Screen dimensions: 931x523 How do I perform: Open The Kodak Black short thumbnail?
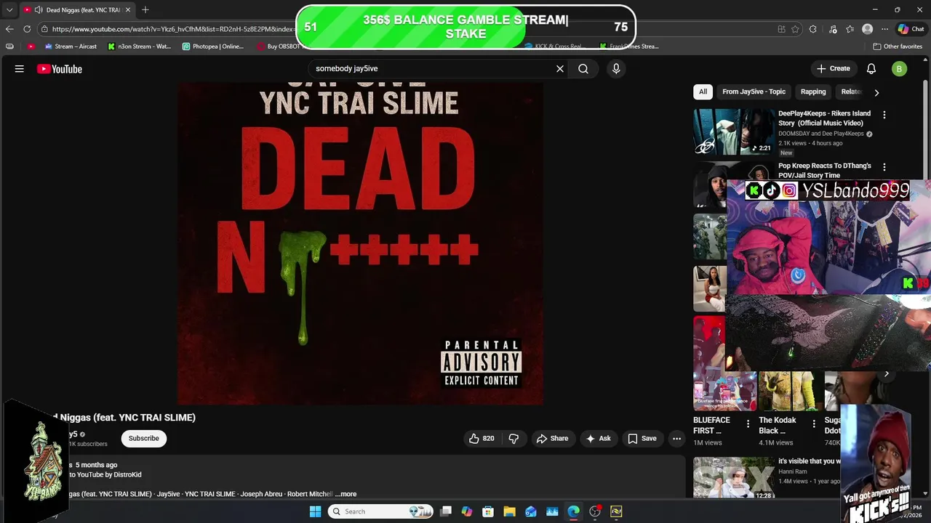pos(791,391)
